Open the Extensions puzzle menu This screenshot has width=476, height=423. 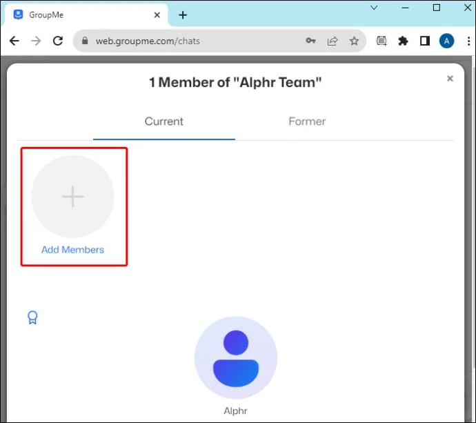(x=403, y=41)
